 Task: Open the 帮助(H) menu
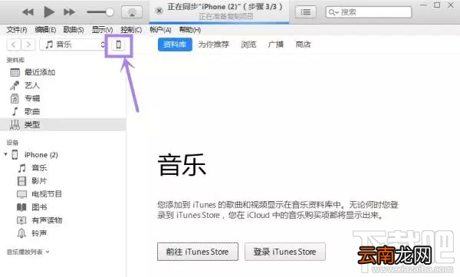point(190,30)
